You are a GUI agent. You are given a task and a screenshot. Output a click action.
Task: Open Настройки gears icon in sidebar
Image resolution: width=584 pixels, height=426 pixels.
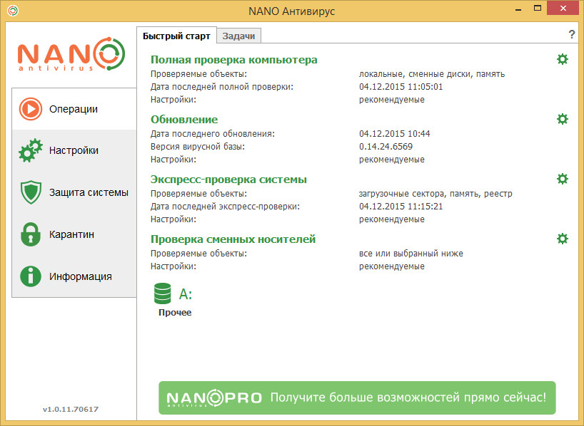pos(31,150)
